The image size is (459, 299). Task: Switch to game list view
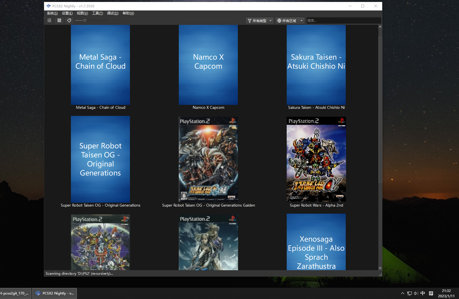click(x=49, y=20)
